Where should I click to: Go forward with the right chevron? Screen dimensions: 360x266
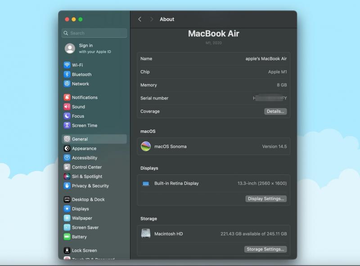click(151, 19)
